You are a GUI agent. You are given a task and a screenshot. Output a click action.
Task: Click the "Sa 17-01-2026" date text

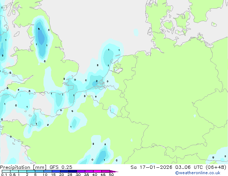[x=151, y=167]
